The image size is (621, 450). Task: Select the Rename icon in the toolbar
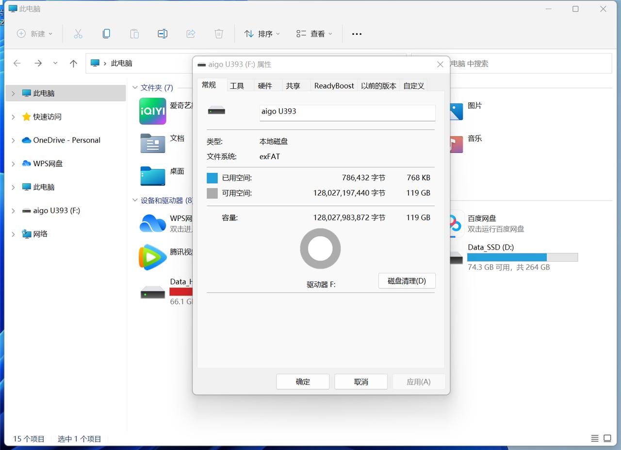tap(163, 33)
